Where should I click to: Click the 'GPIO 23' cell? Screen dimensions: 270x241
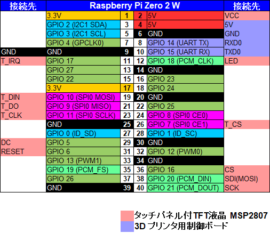[x=185, y=79]
